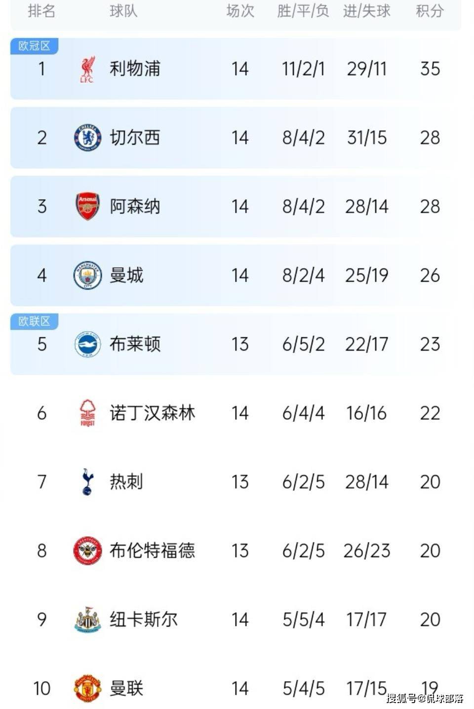This screenshot has height=709, width=474.
Task: Select the 球队 column header
Action: (123, 11)
